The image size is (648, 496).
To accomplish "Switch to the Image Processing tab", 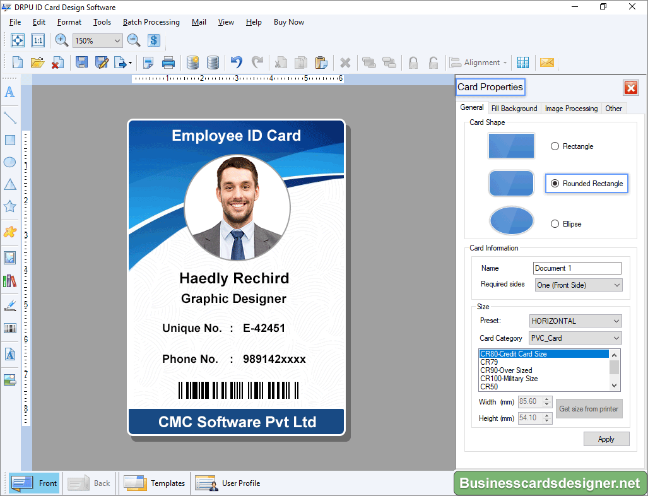I will click(571, 109).
